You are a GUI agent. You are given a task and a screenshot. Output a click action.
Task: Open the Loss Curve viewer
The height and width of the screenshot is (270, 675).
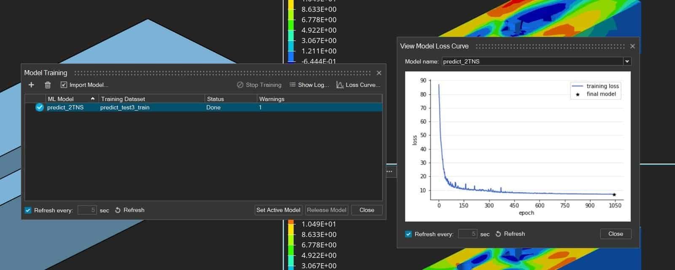pyautogui.click(x=358, y=85)
